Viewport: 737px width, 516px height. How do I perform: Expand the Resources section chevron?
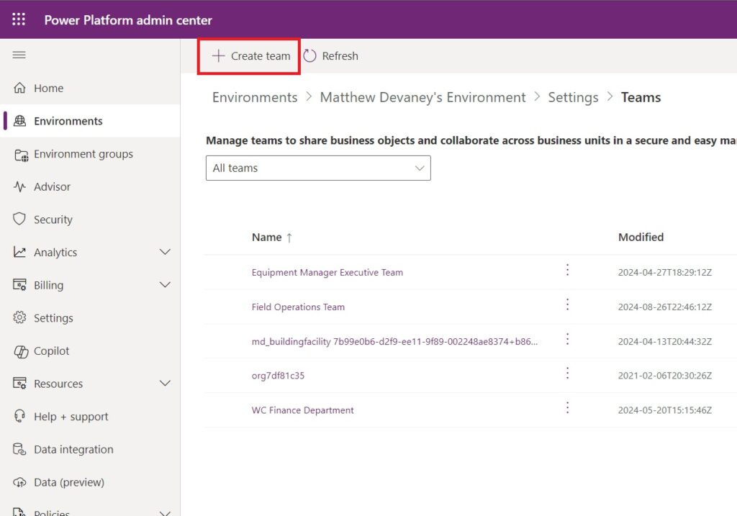[x=165, y=384]
